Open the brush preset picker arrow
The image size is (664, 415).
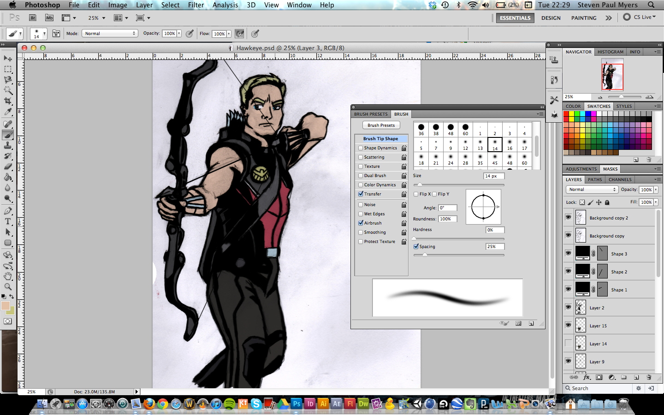point(44,34)
